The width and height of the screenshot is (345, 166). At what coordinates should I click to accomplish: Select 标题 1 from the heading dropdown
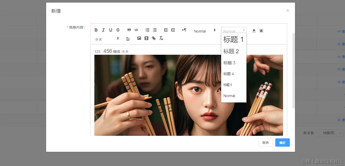(233, 39)
